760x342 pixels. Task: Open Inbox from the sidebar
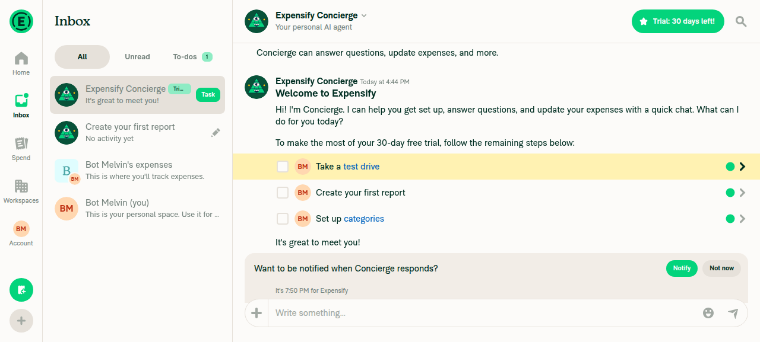coord(21,106)
